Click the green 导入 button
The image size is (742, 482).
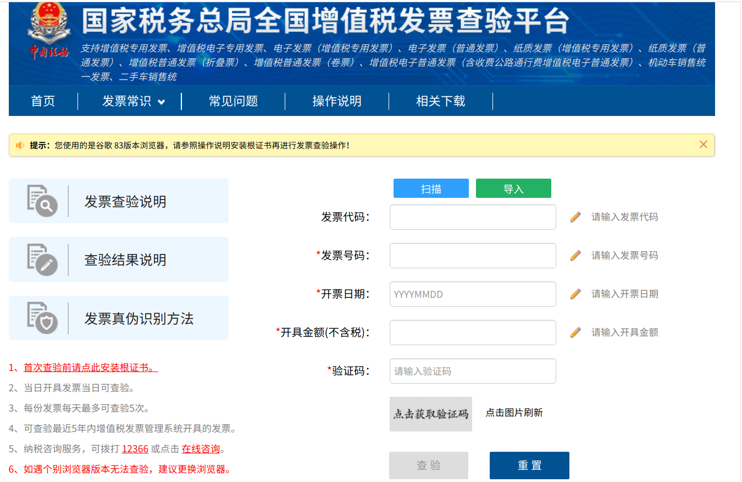pos(513,188)
